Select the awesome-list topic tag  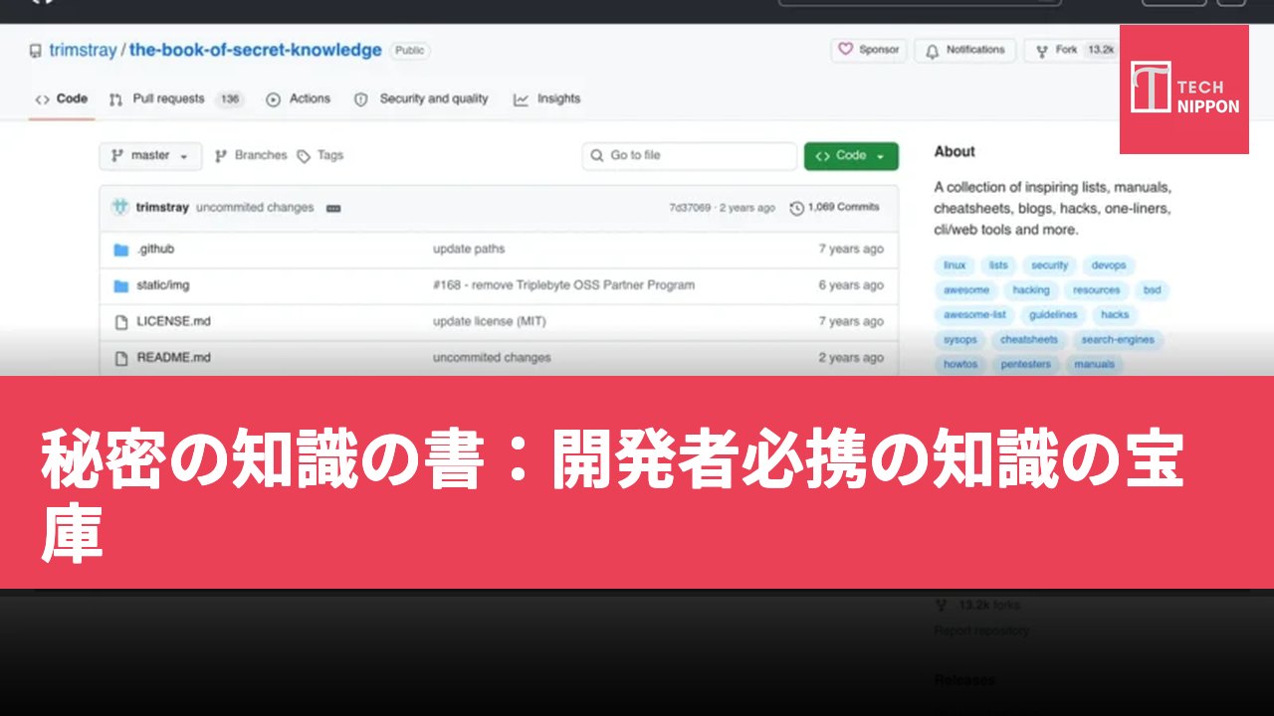pos(974,315)
